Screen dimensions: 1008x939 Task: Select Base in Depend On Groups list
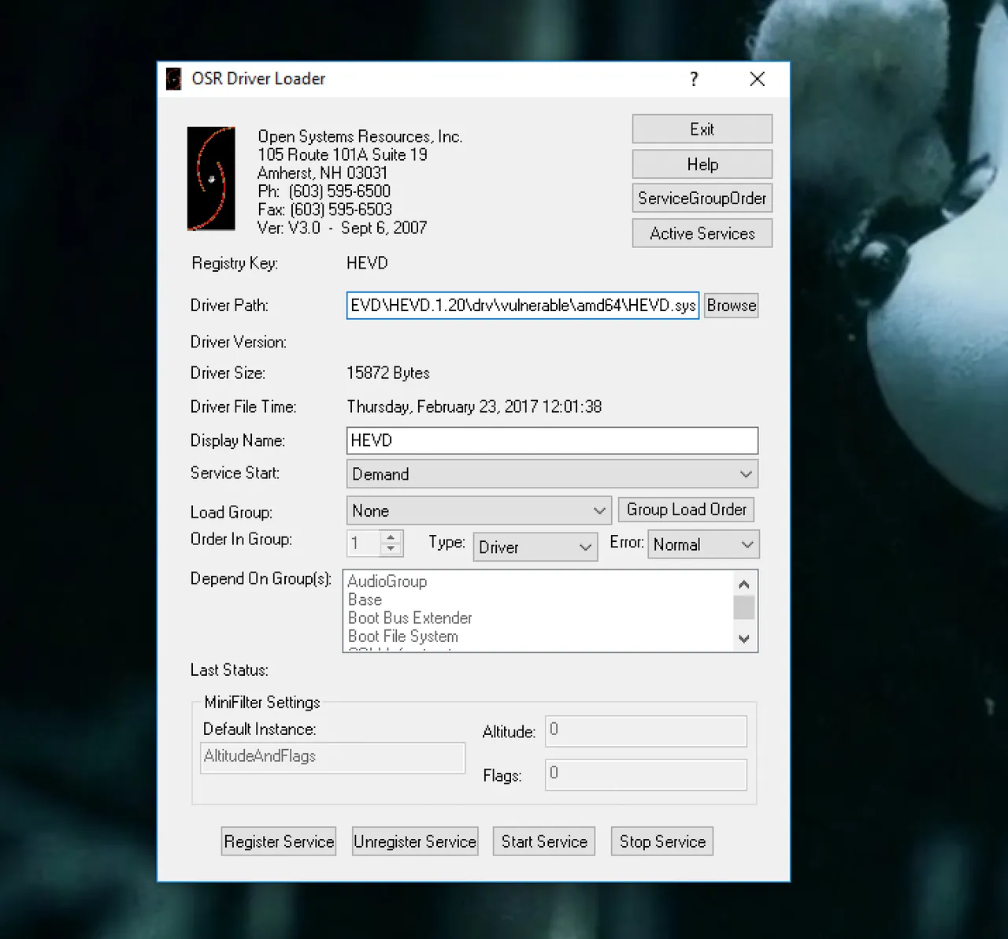pos(365,599)
